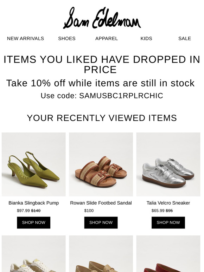This screenshot has width=204, height=272.
Task: Select the Kids navigation item
Action: [146, 39]
